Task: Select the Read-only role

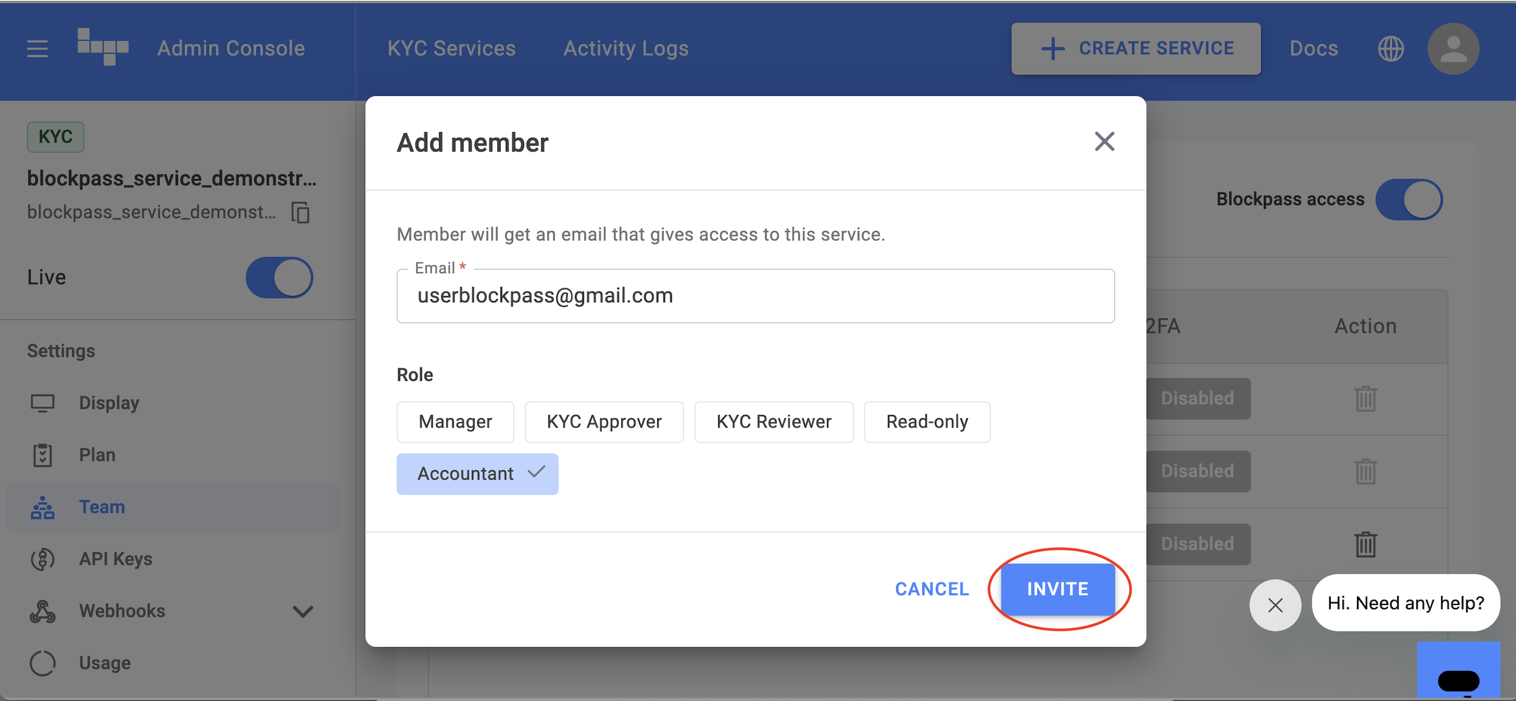Action: point(927,422)
